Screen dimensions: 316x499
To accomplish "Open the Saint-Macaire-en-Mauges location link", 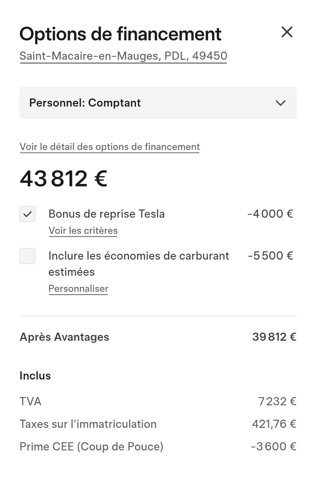I will pos(123,56).
